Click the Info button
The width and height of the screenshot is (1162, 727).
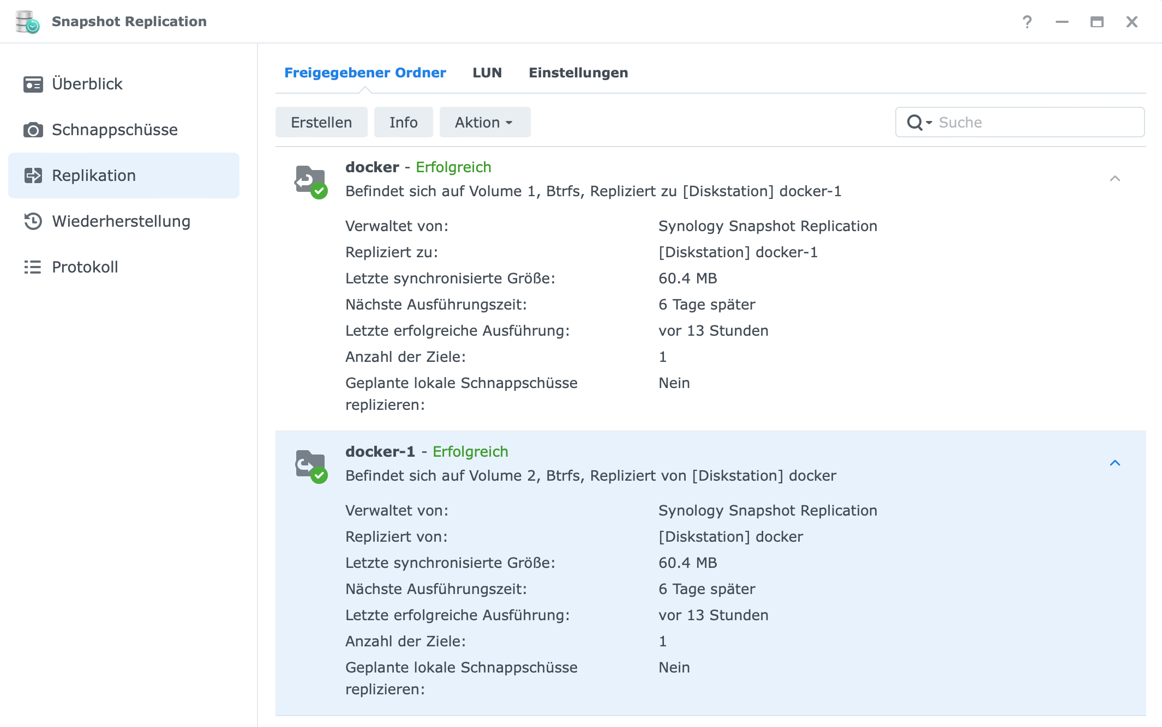click(404, 122)
